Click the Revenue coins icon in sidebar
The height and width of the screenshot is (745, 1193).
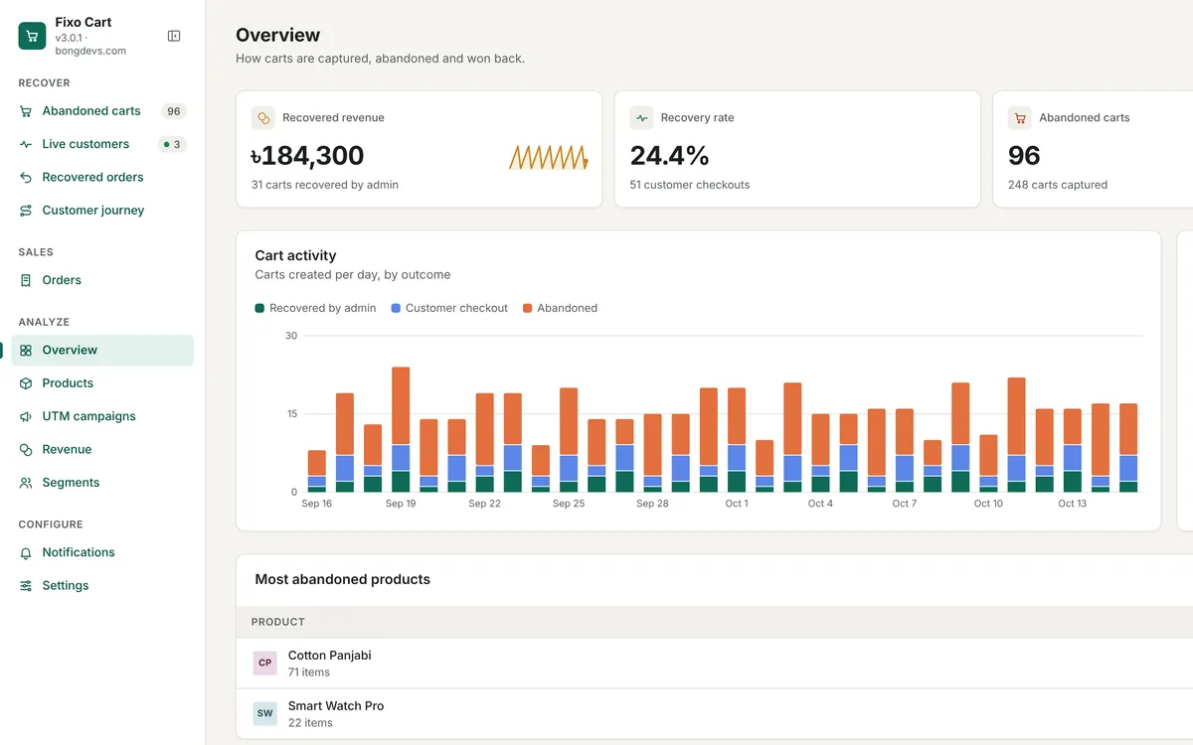(26, 449)
